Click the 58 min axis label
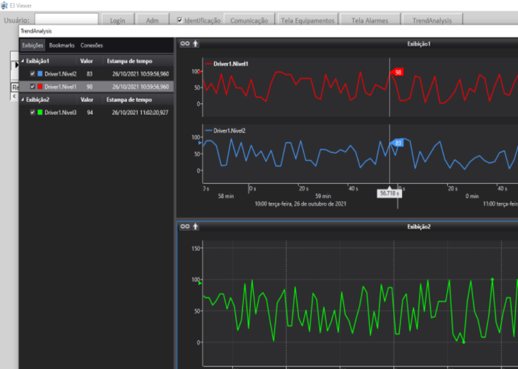The width and height of the screenshot is (518, 369). click(x=226, y=196)
